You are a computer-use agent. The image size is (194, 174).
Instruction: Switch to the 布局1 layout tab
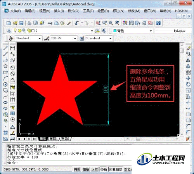(x=54, y=139)
